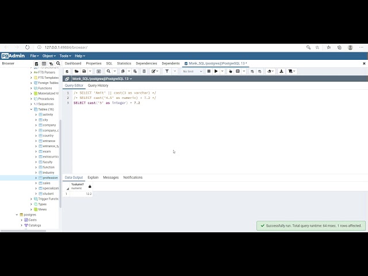Screen dimensions: 368x276
Task: Click the macros icon in query toolbar
Action: tap(292, 71)
